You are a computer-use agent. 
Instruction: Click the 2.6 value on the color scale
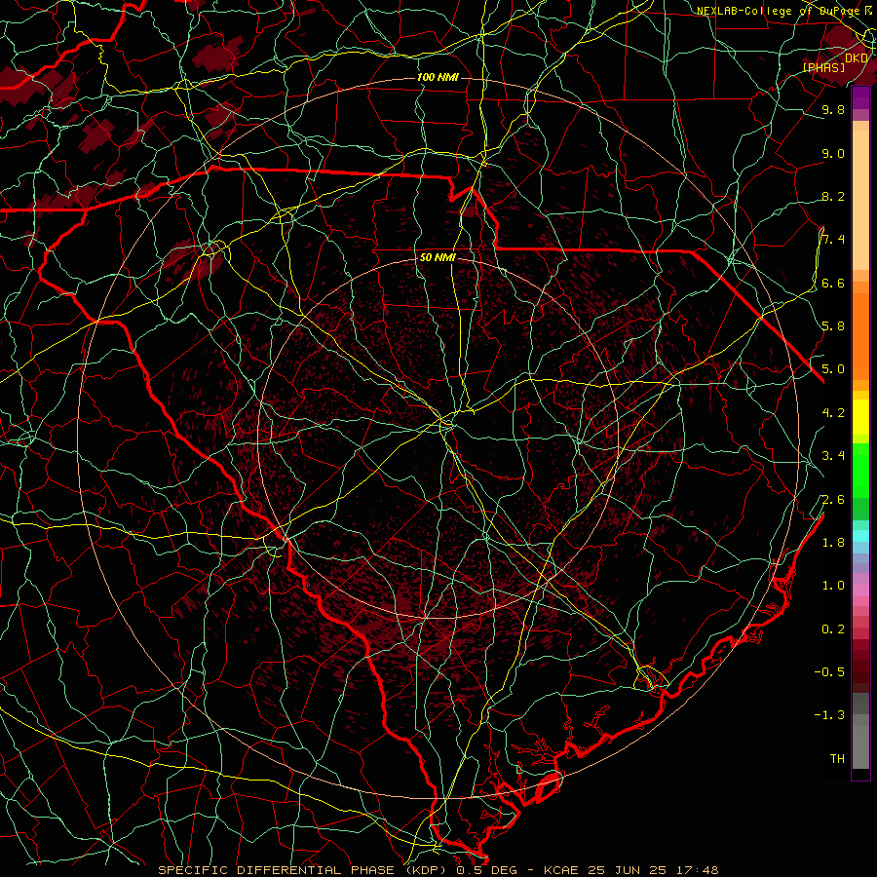click(x=833, y=499)
